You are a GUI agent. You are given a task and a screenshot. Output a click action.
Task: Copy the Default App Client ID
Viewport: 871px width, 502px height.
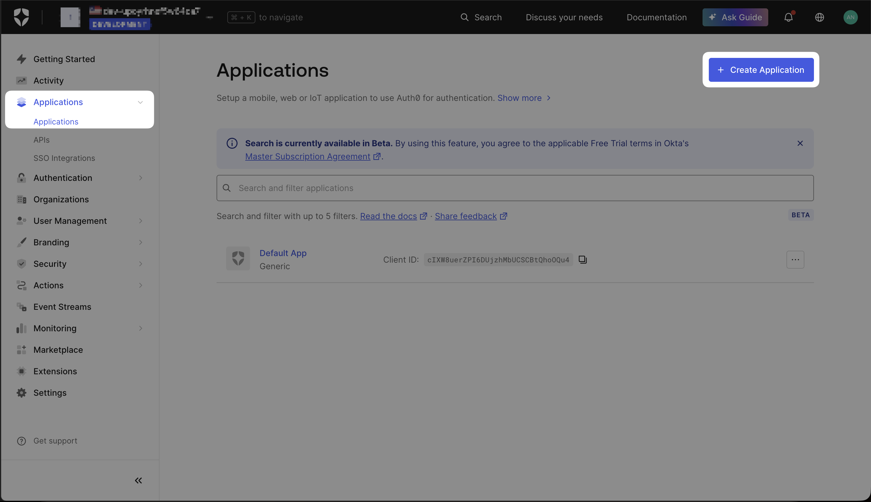(x=583, y=260)
